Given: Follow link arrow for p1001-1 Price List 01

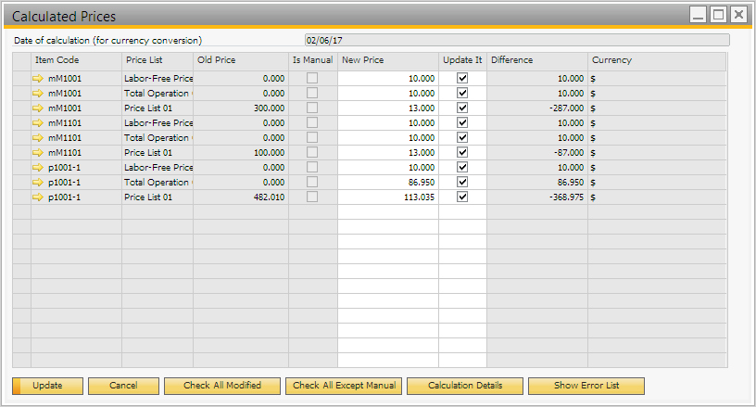Looking at the screenshot, I should [x=38, y=197].
